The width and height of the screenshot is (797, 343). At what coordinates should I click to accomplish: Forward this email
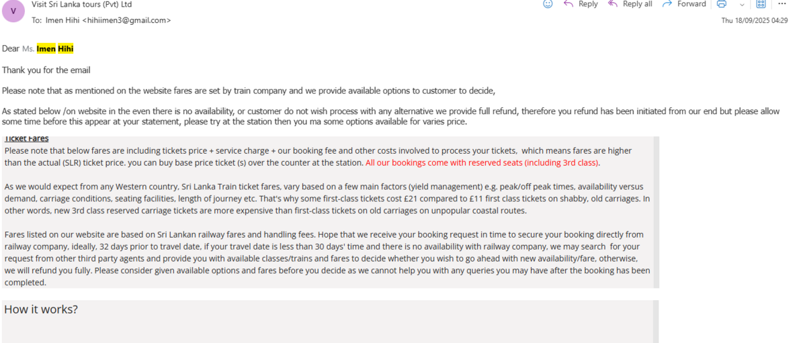pos(683,4)
